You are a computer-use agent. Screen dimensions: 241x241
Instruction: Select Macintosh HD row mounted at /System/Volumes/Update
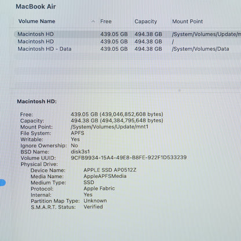click(x=127, y=34)
